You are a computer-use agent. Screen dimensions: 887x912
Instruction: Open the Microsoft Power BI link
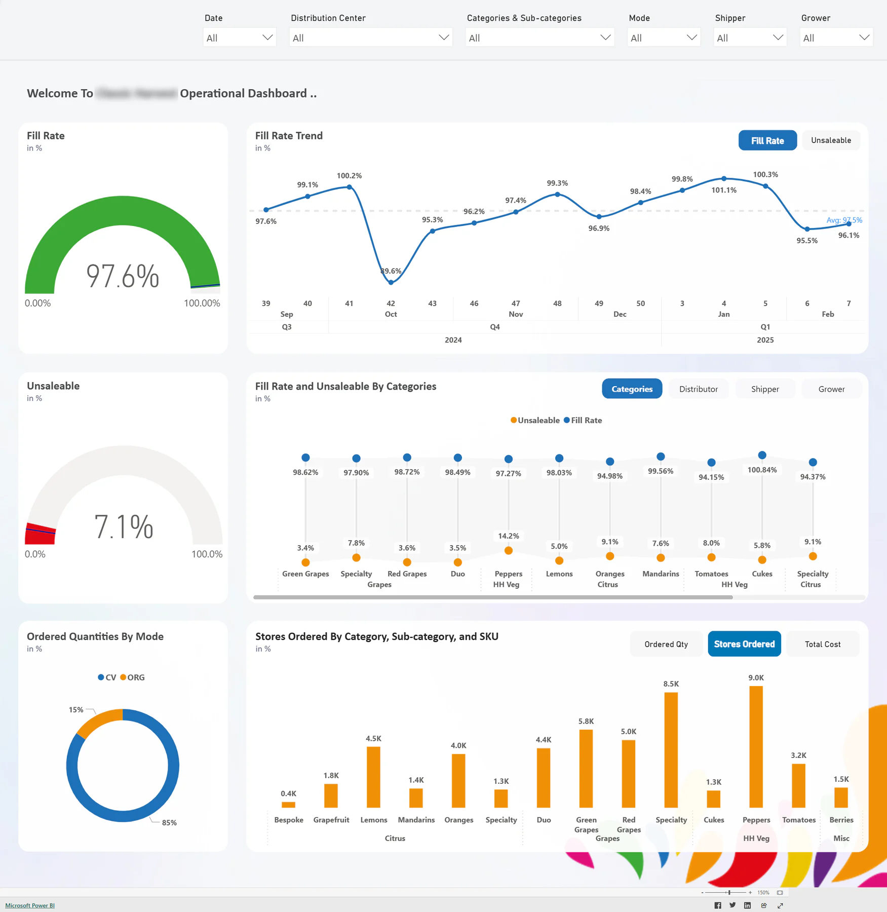point(30,905)
